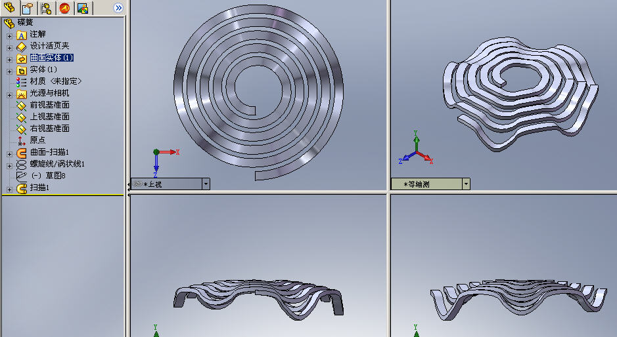Click the 曲面-扫描1 surface sweep feature icon
Viewport: 617px width, 337px height.
pyautogui.click(x=21, y=153)
